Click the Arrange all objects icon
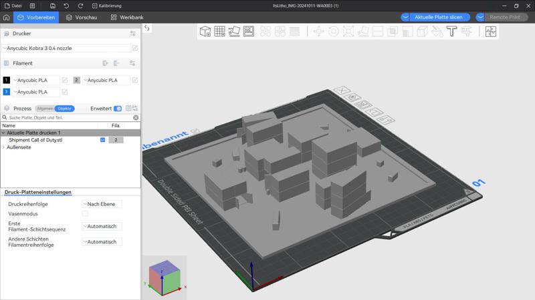 (x=248, y=31)
